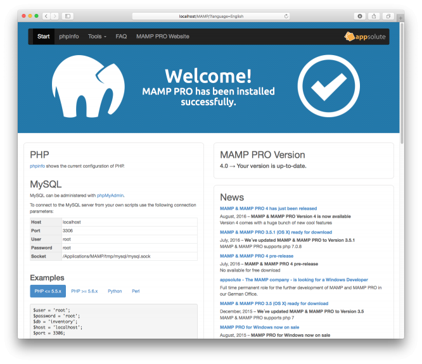This screenshot has height=364, width=422.
Task: Open the Safari downloads icon
Action: coord(361,16)
